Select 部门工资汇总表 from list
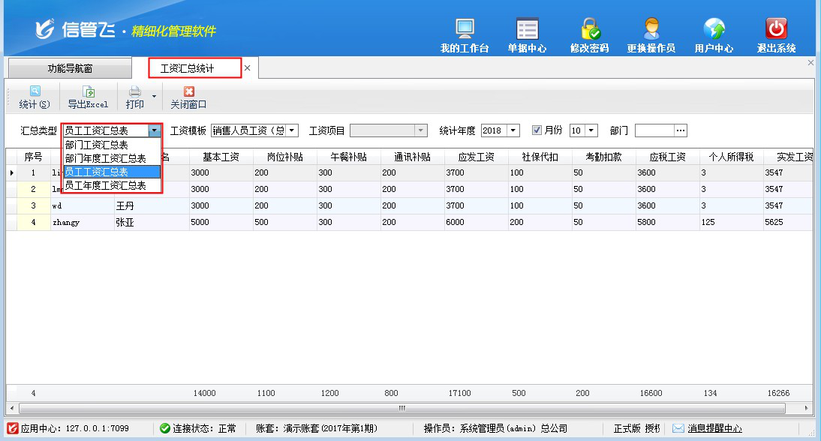 pos(96,145)
